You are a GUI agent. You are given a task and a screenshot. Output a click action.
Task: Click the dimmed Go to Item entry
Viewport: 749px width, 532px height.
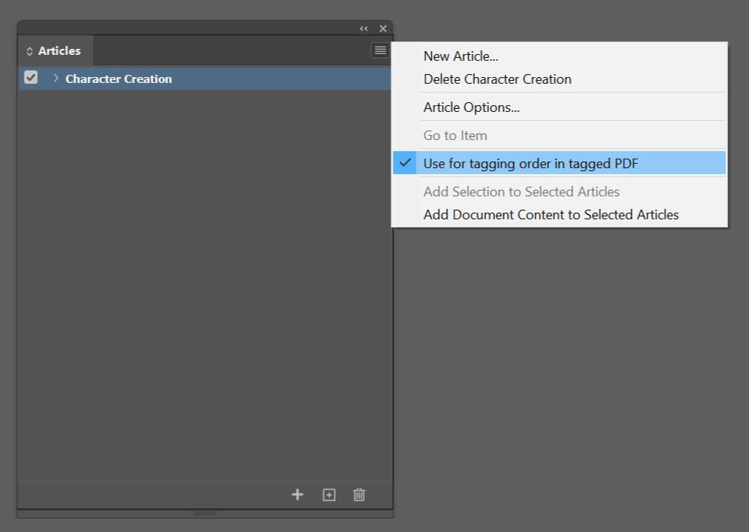click(455, 136)
